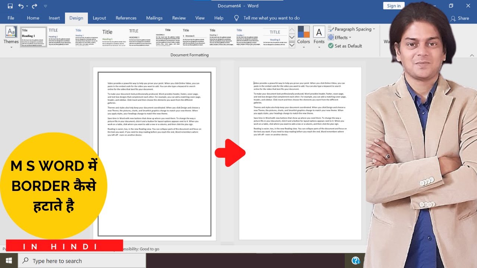Apply the last style set with boxed TITLE
The image size is (477, 268).
click(x=275, y=37)
